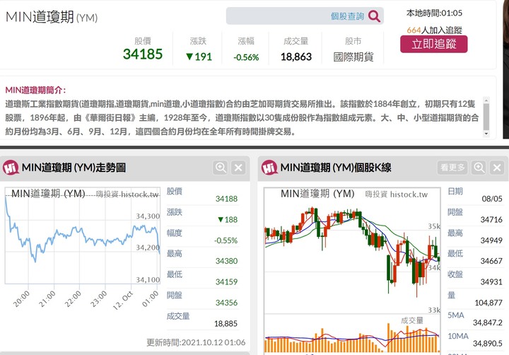Click the -0.56% change percentage
The height and width of the screenshot is (355, 509).
pyautogui.click(x=246, y=57)
